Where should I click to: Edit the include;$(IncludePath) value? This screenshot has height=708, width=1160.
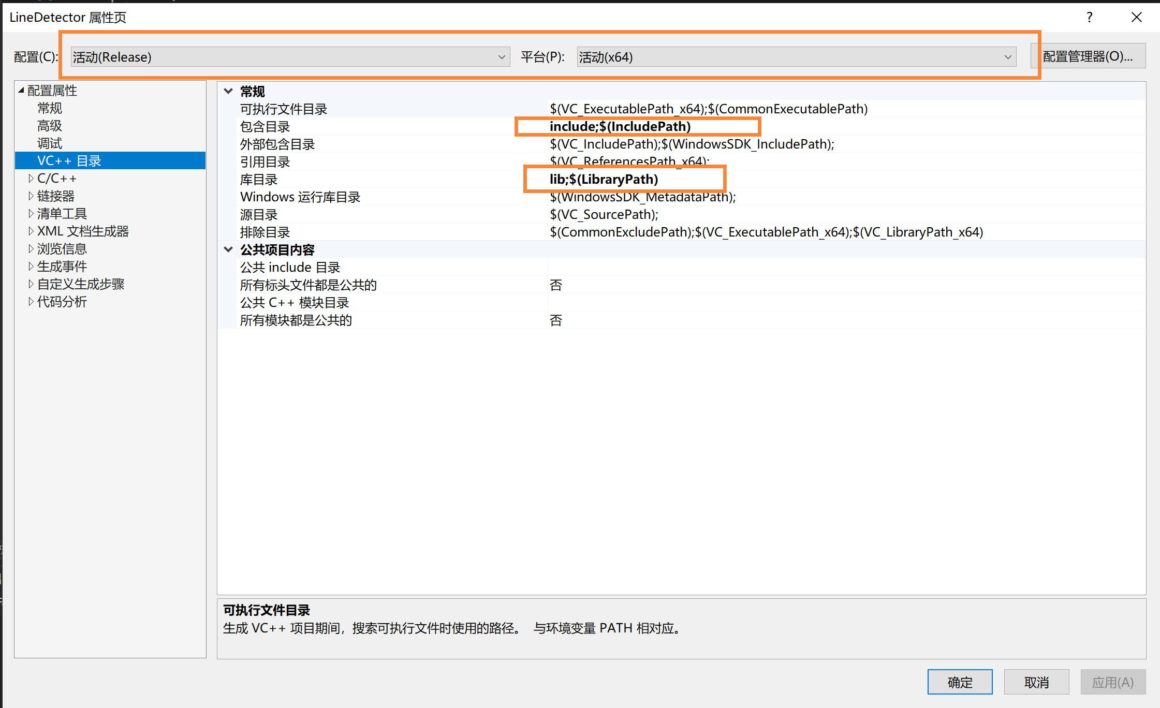click(620, 127)
